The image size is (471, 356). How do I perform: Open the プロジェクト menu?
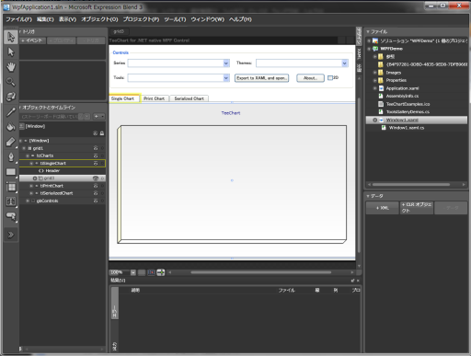pyautogui.click(x=141, y=19)
